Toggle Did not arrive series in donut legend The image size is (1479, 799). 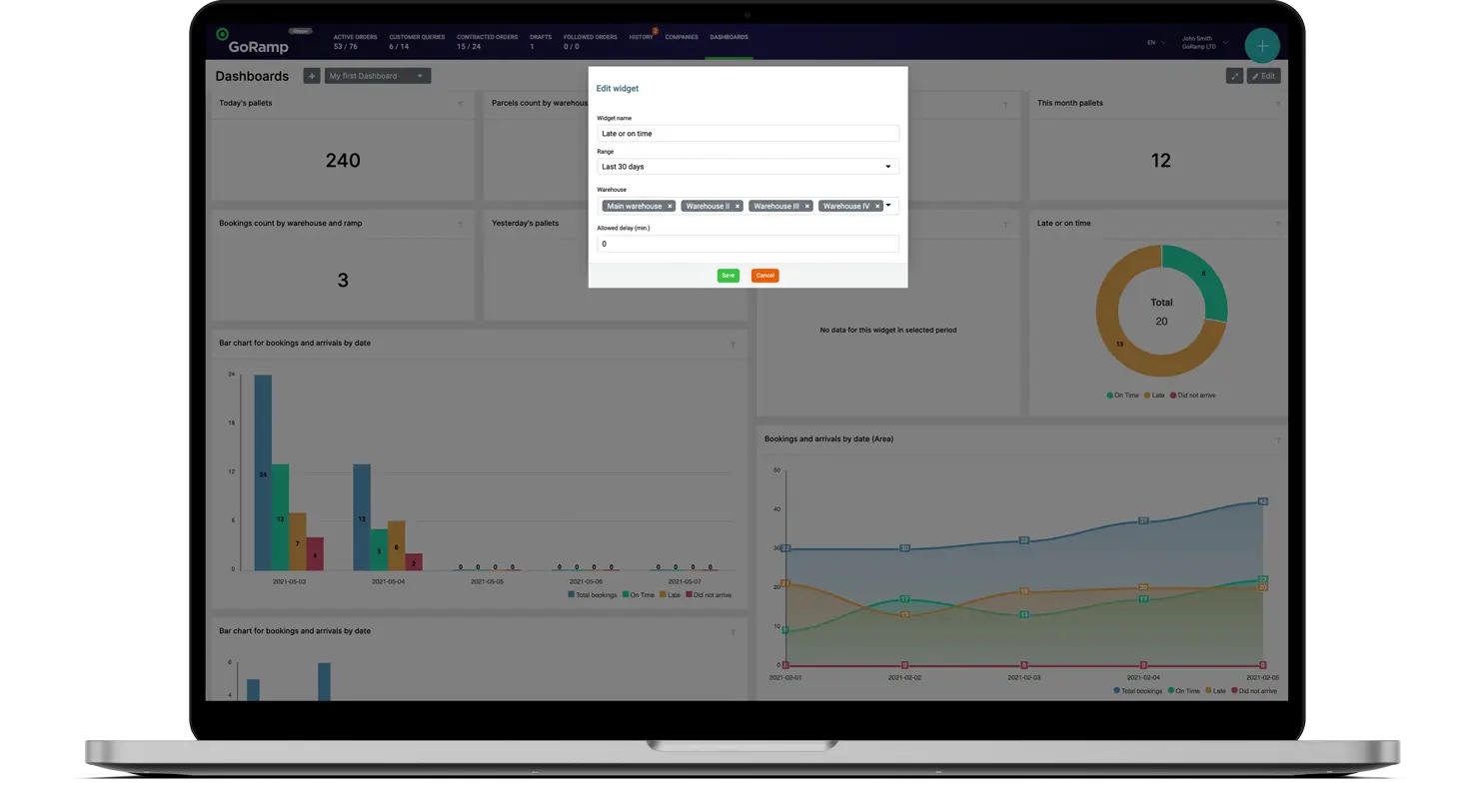pyautogui.click(x=1193, y=395)
